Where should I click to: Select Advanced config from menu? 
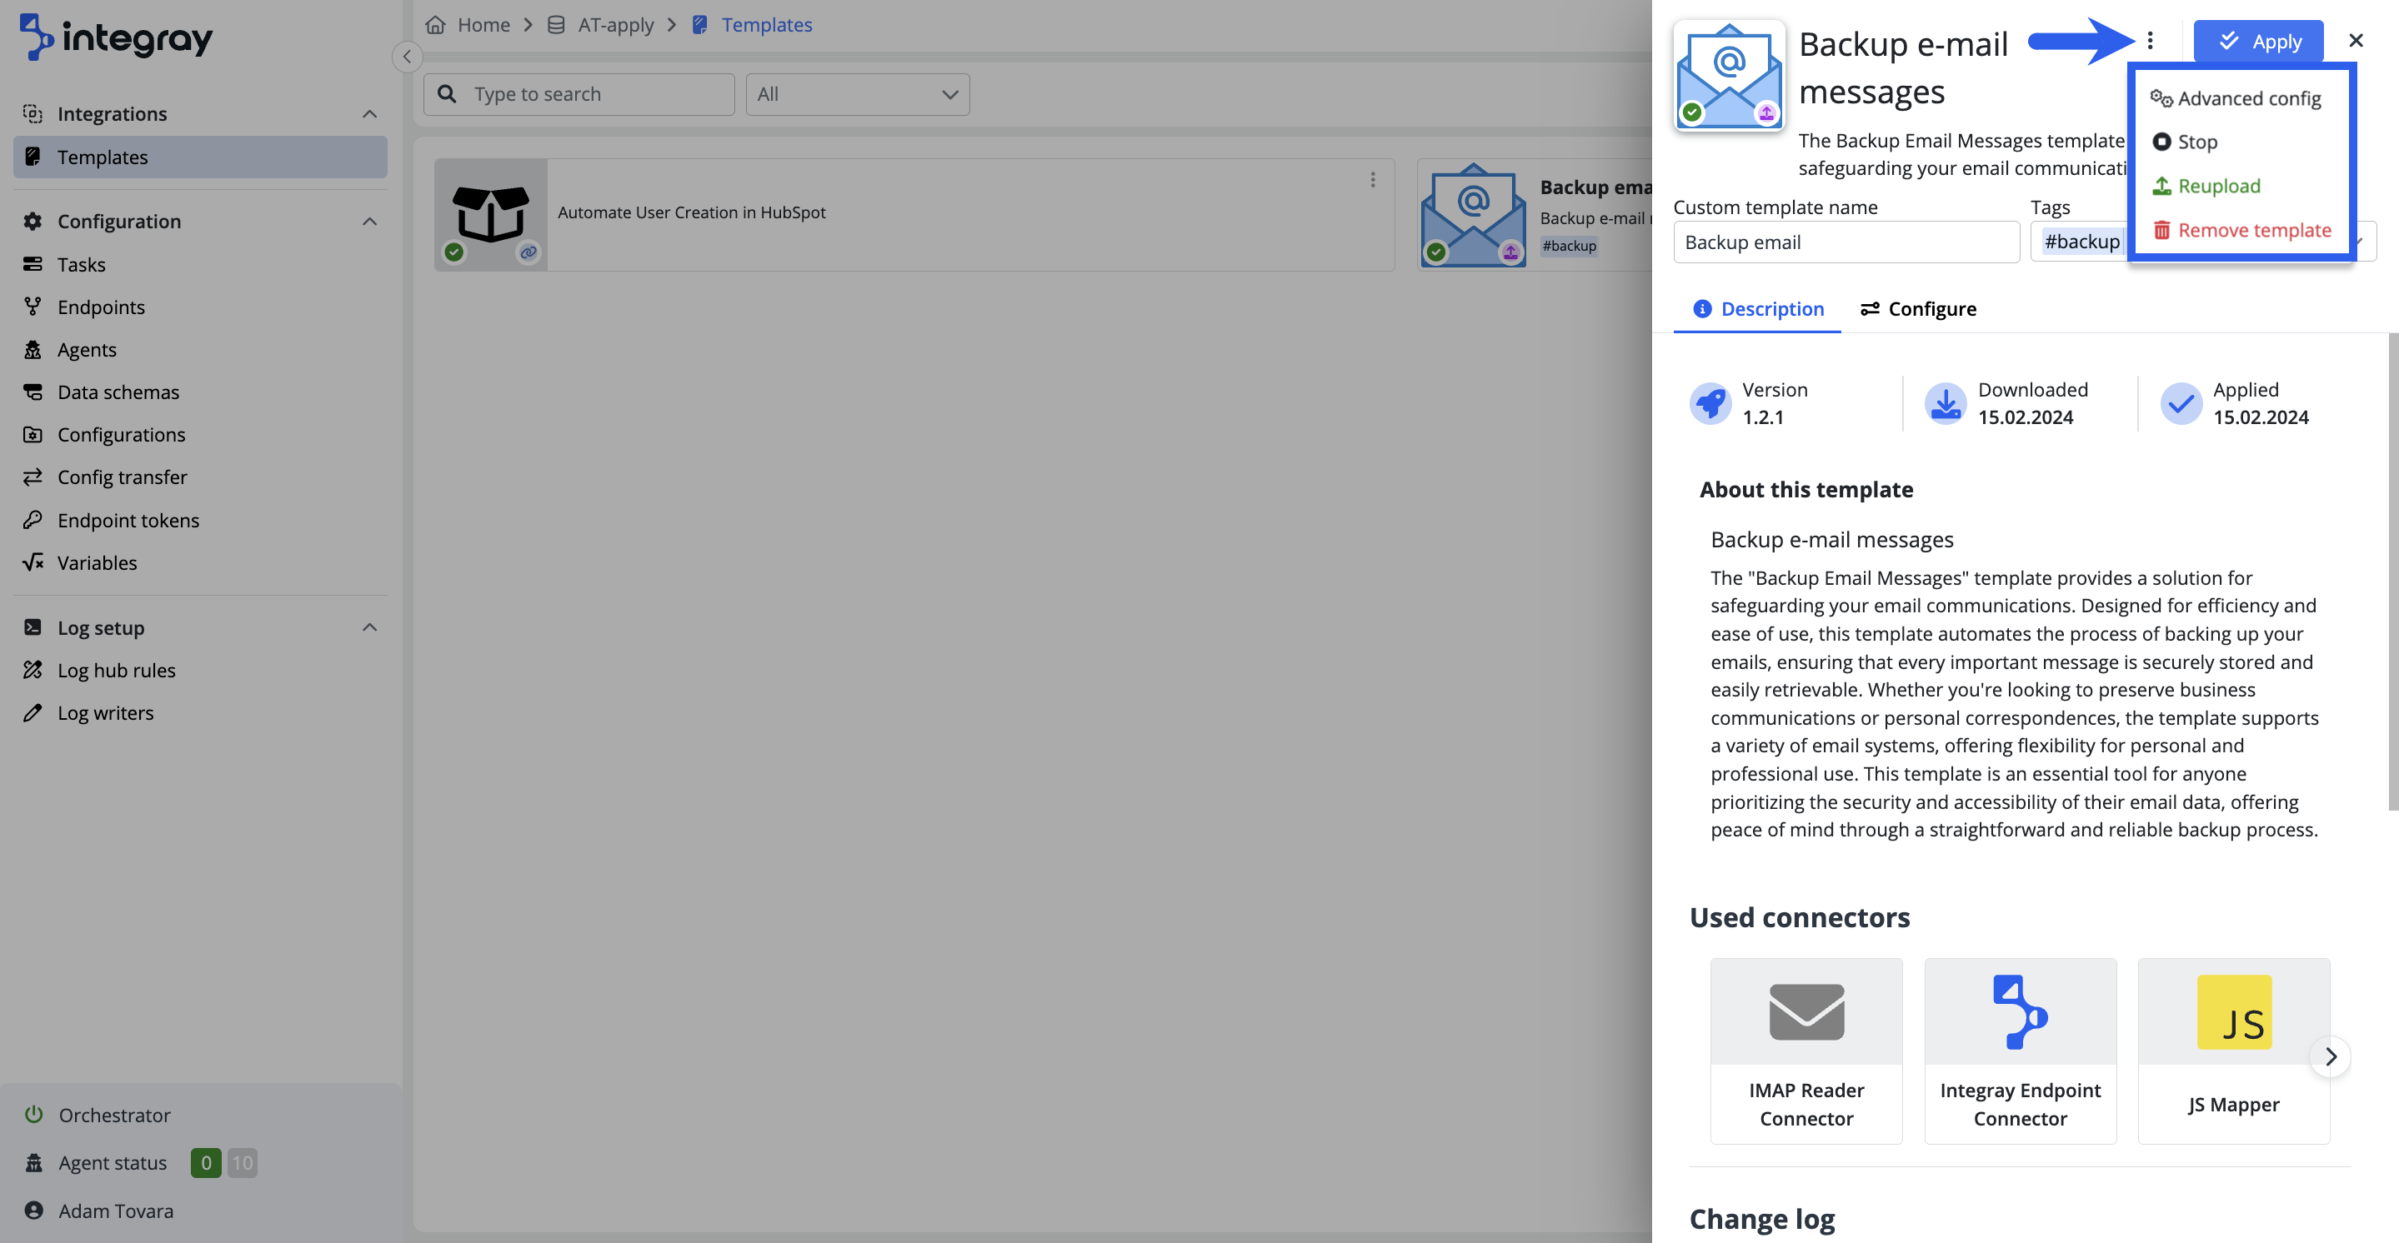point(2248,98)
